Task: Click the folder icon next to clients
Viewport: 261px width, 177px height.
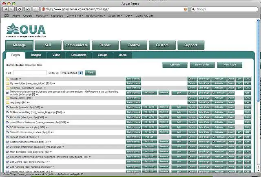Action: point(7,98)
